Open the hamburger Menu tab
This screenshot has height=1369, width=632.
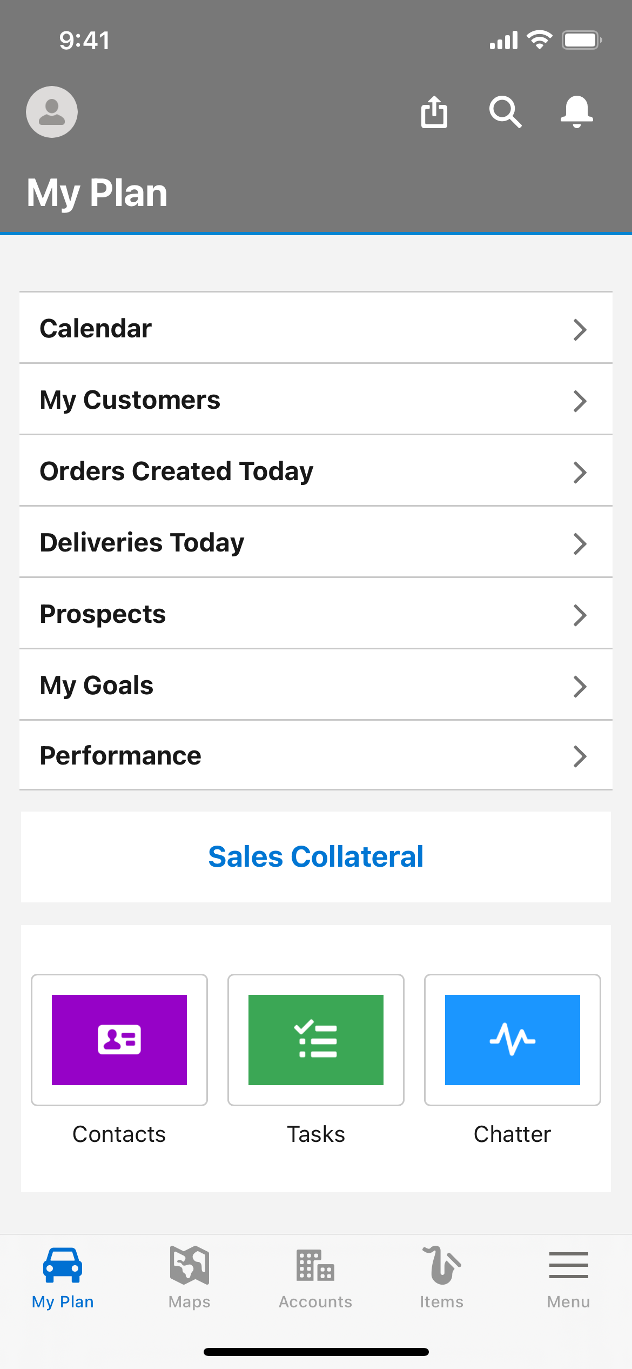tap(568, 1277)
